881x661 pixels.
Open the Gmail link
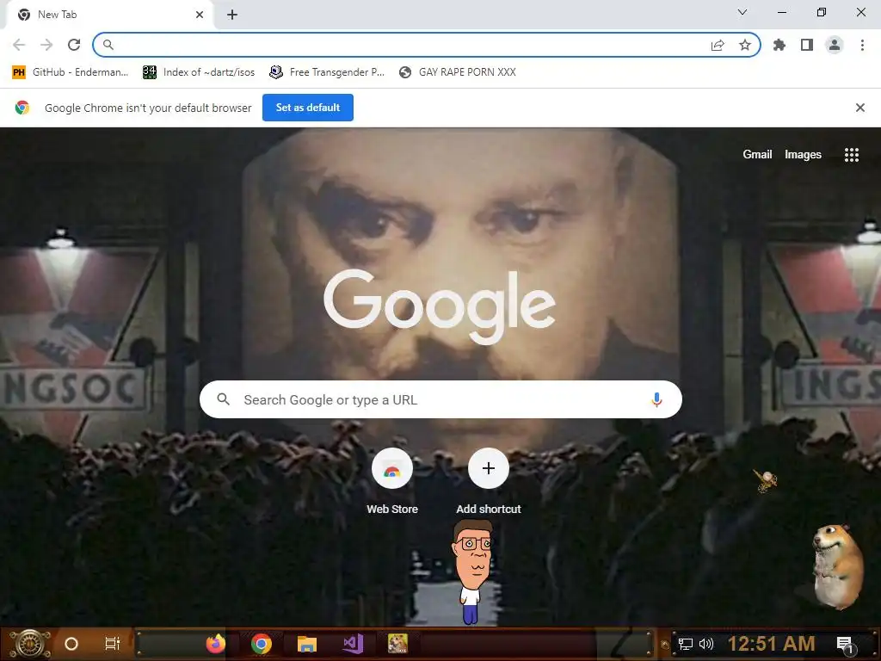[757, 155]
